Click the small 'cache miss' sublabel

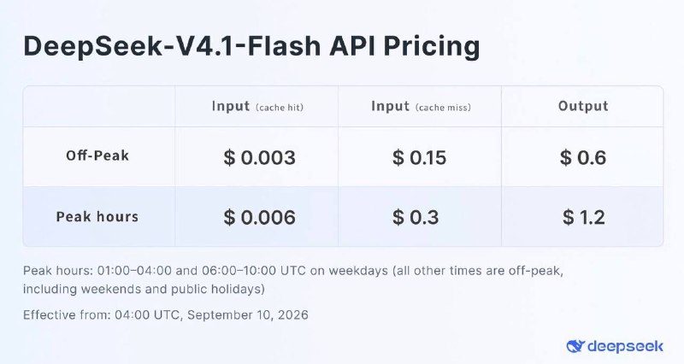(x=443, y=108)
